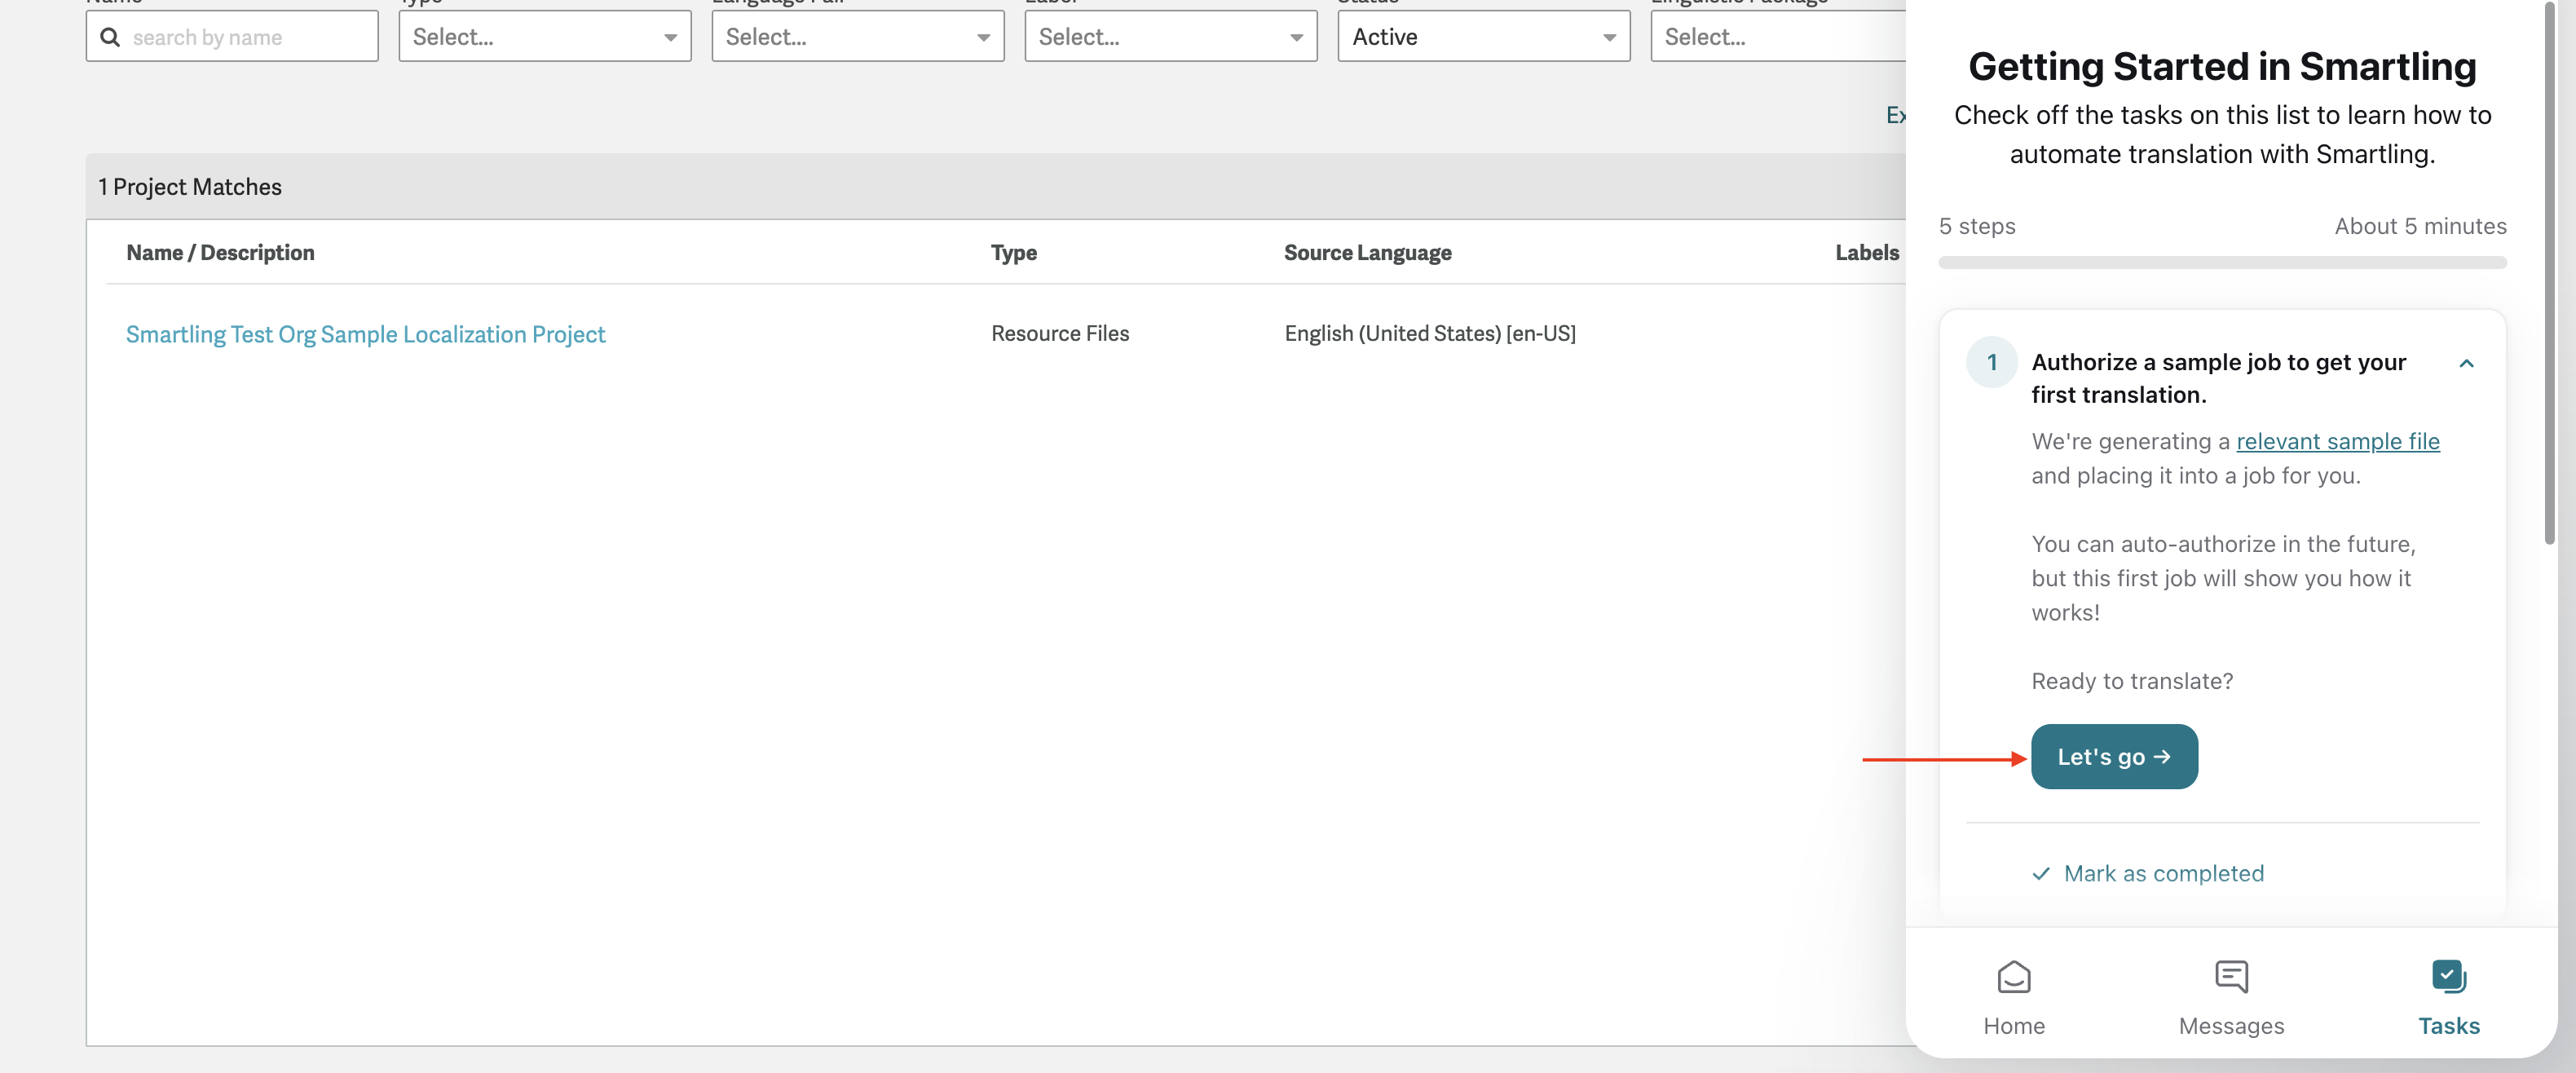Image resolution: width=2576 pixels, height=1073 pixels.
Task: Click the Resource Files cell
Action: tap(1060, 334)
